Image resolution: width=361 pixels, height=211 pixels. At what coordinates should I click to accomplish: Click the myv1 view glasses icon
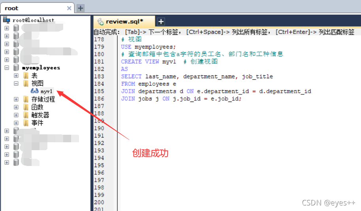click(34, 91)
